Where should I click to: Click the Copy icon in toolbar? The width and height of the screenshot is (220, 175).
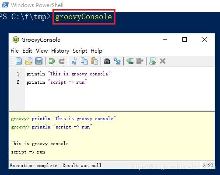pos(84,61)
